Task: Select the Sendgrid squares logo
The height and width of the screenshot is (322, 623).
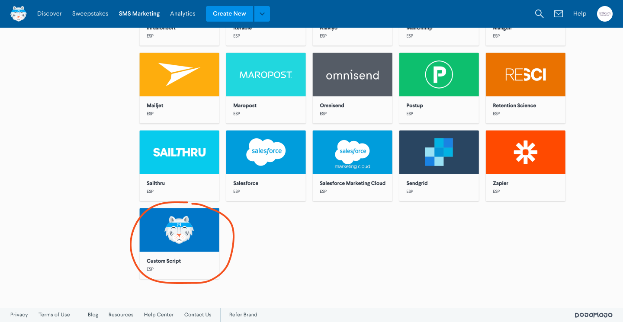Action: click(439, 152)
